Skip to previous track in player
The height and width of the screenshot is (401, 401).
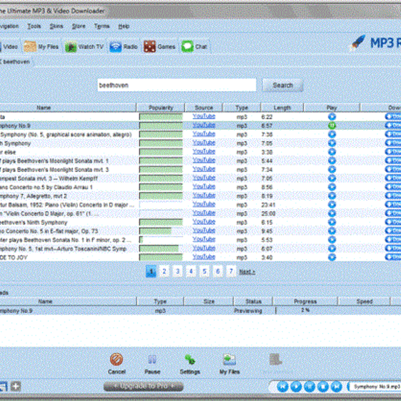tap(282, 387)
